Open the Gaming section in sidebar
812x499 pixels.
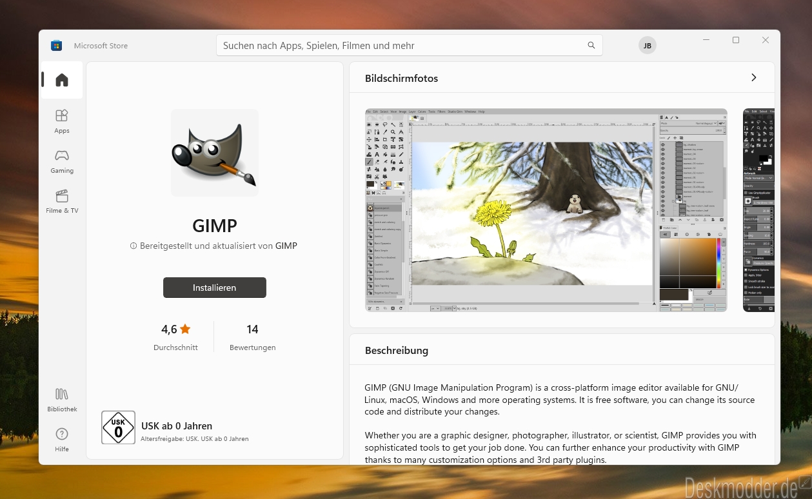[62, 161]
